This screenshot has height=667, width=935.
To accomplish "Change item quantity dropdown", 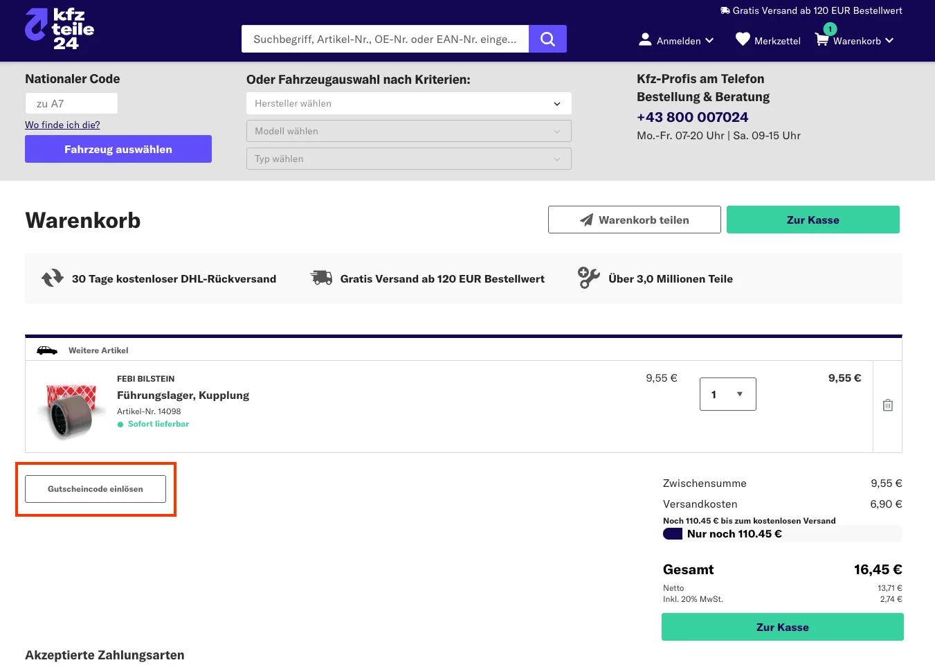I will 728,394.
